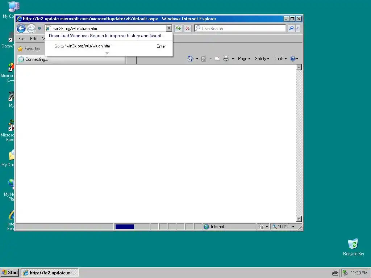
Task: Click the network connection tray icon
Action: [345, 273]
